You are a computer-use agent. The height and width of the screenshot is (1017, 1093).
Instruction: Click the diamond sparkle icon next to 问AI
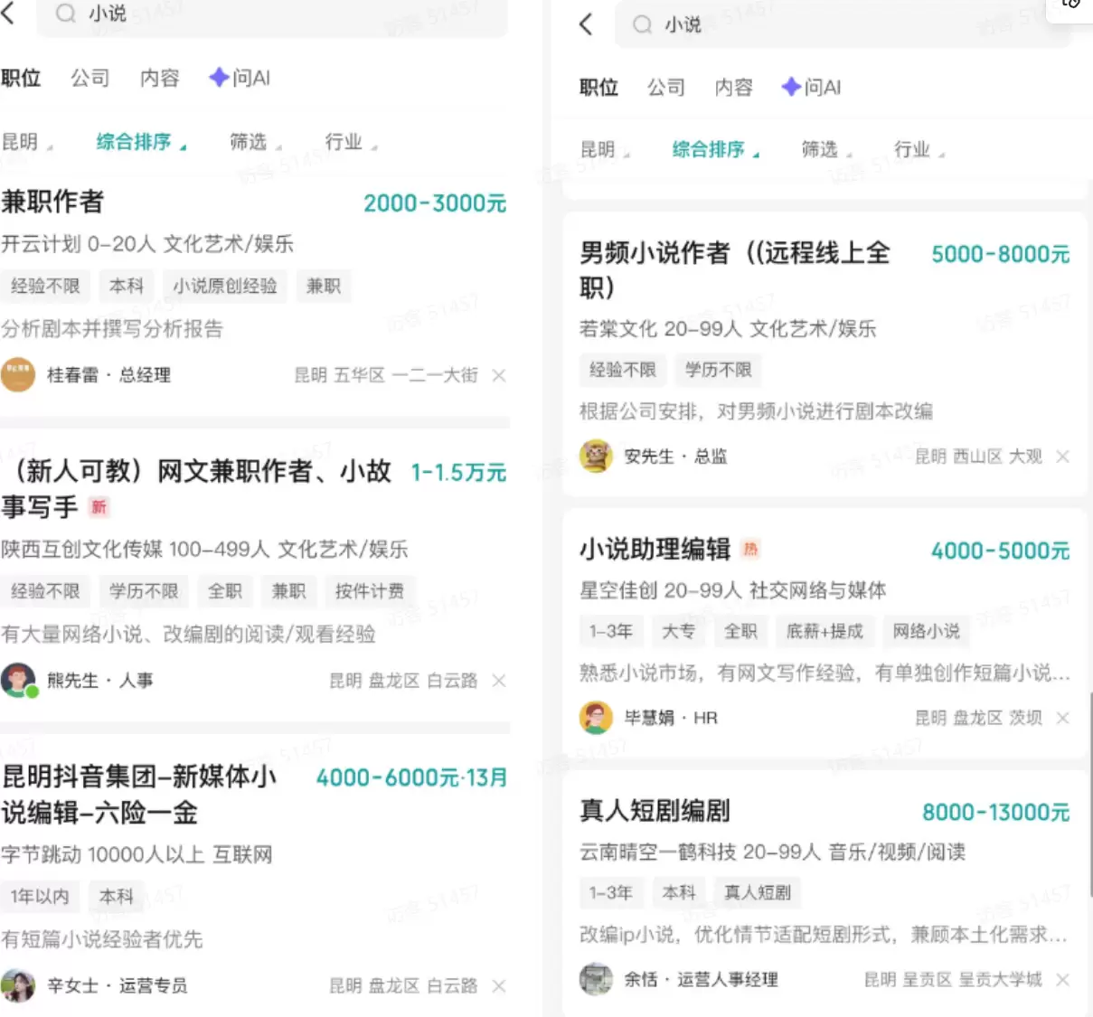217,78
